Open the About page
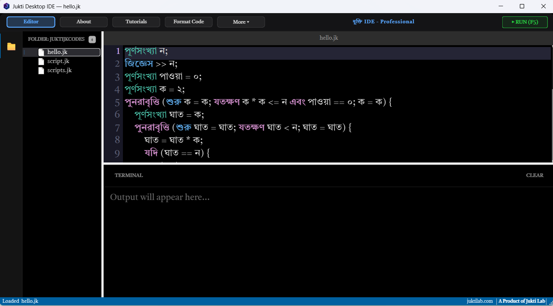The image size is (553, 306). (84, 22)
